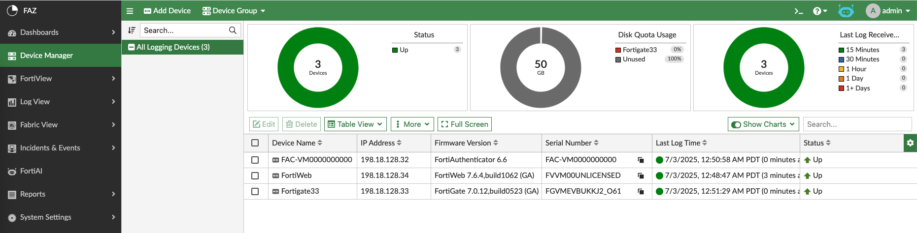Open the help question mark menu
The height and width of the screenshot is (233, 917).
819,11
